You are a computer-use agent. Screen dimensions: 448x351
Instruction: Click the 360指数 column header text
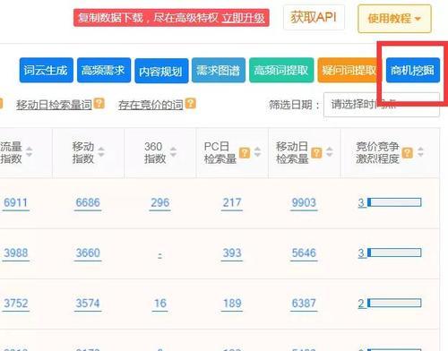155,152
